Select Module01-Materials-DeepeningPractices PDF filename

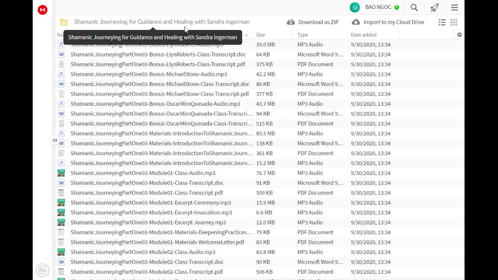pos(162,232)
